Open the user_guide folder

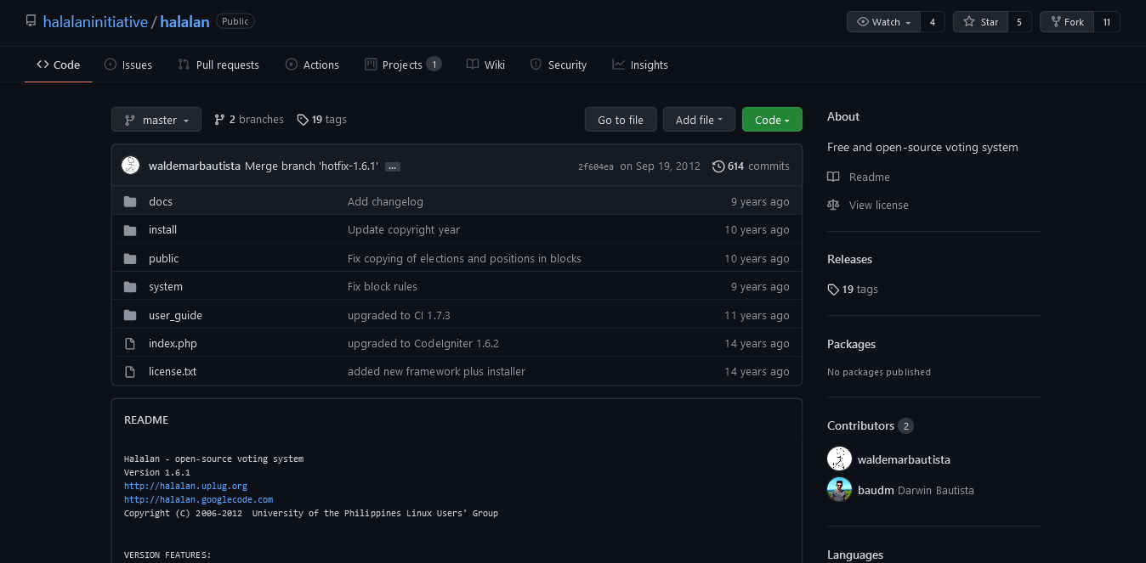pyautogui.click(x=175, y=315)
